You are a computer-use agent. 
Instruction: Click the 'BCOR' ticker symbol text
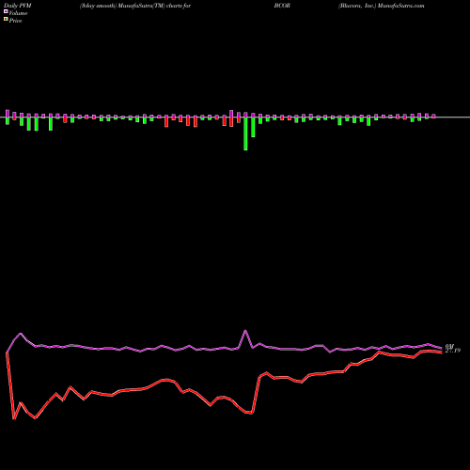point(282,6)
